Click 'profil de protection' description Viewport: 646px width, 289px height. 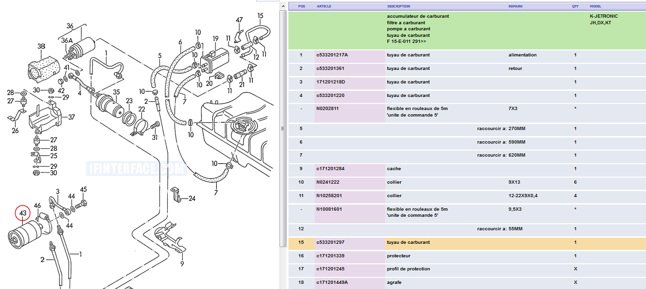coord(408,269)
